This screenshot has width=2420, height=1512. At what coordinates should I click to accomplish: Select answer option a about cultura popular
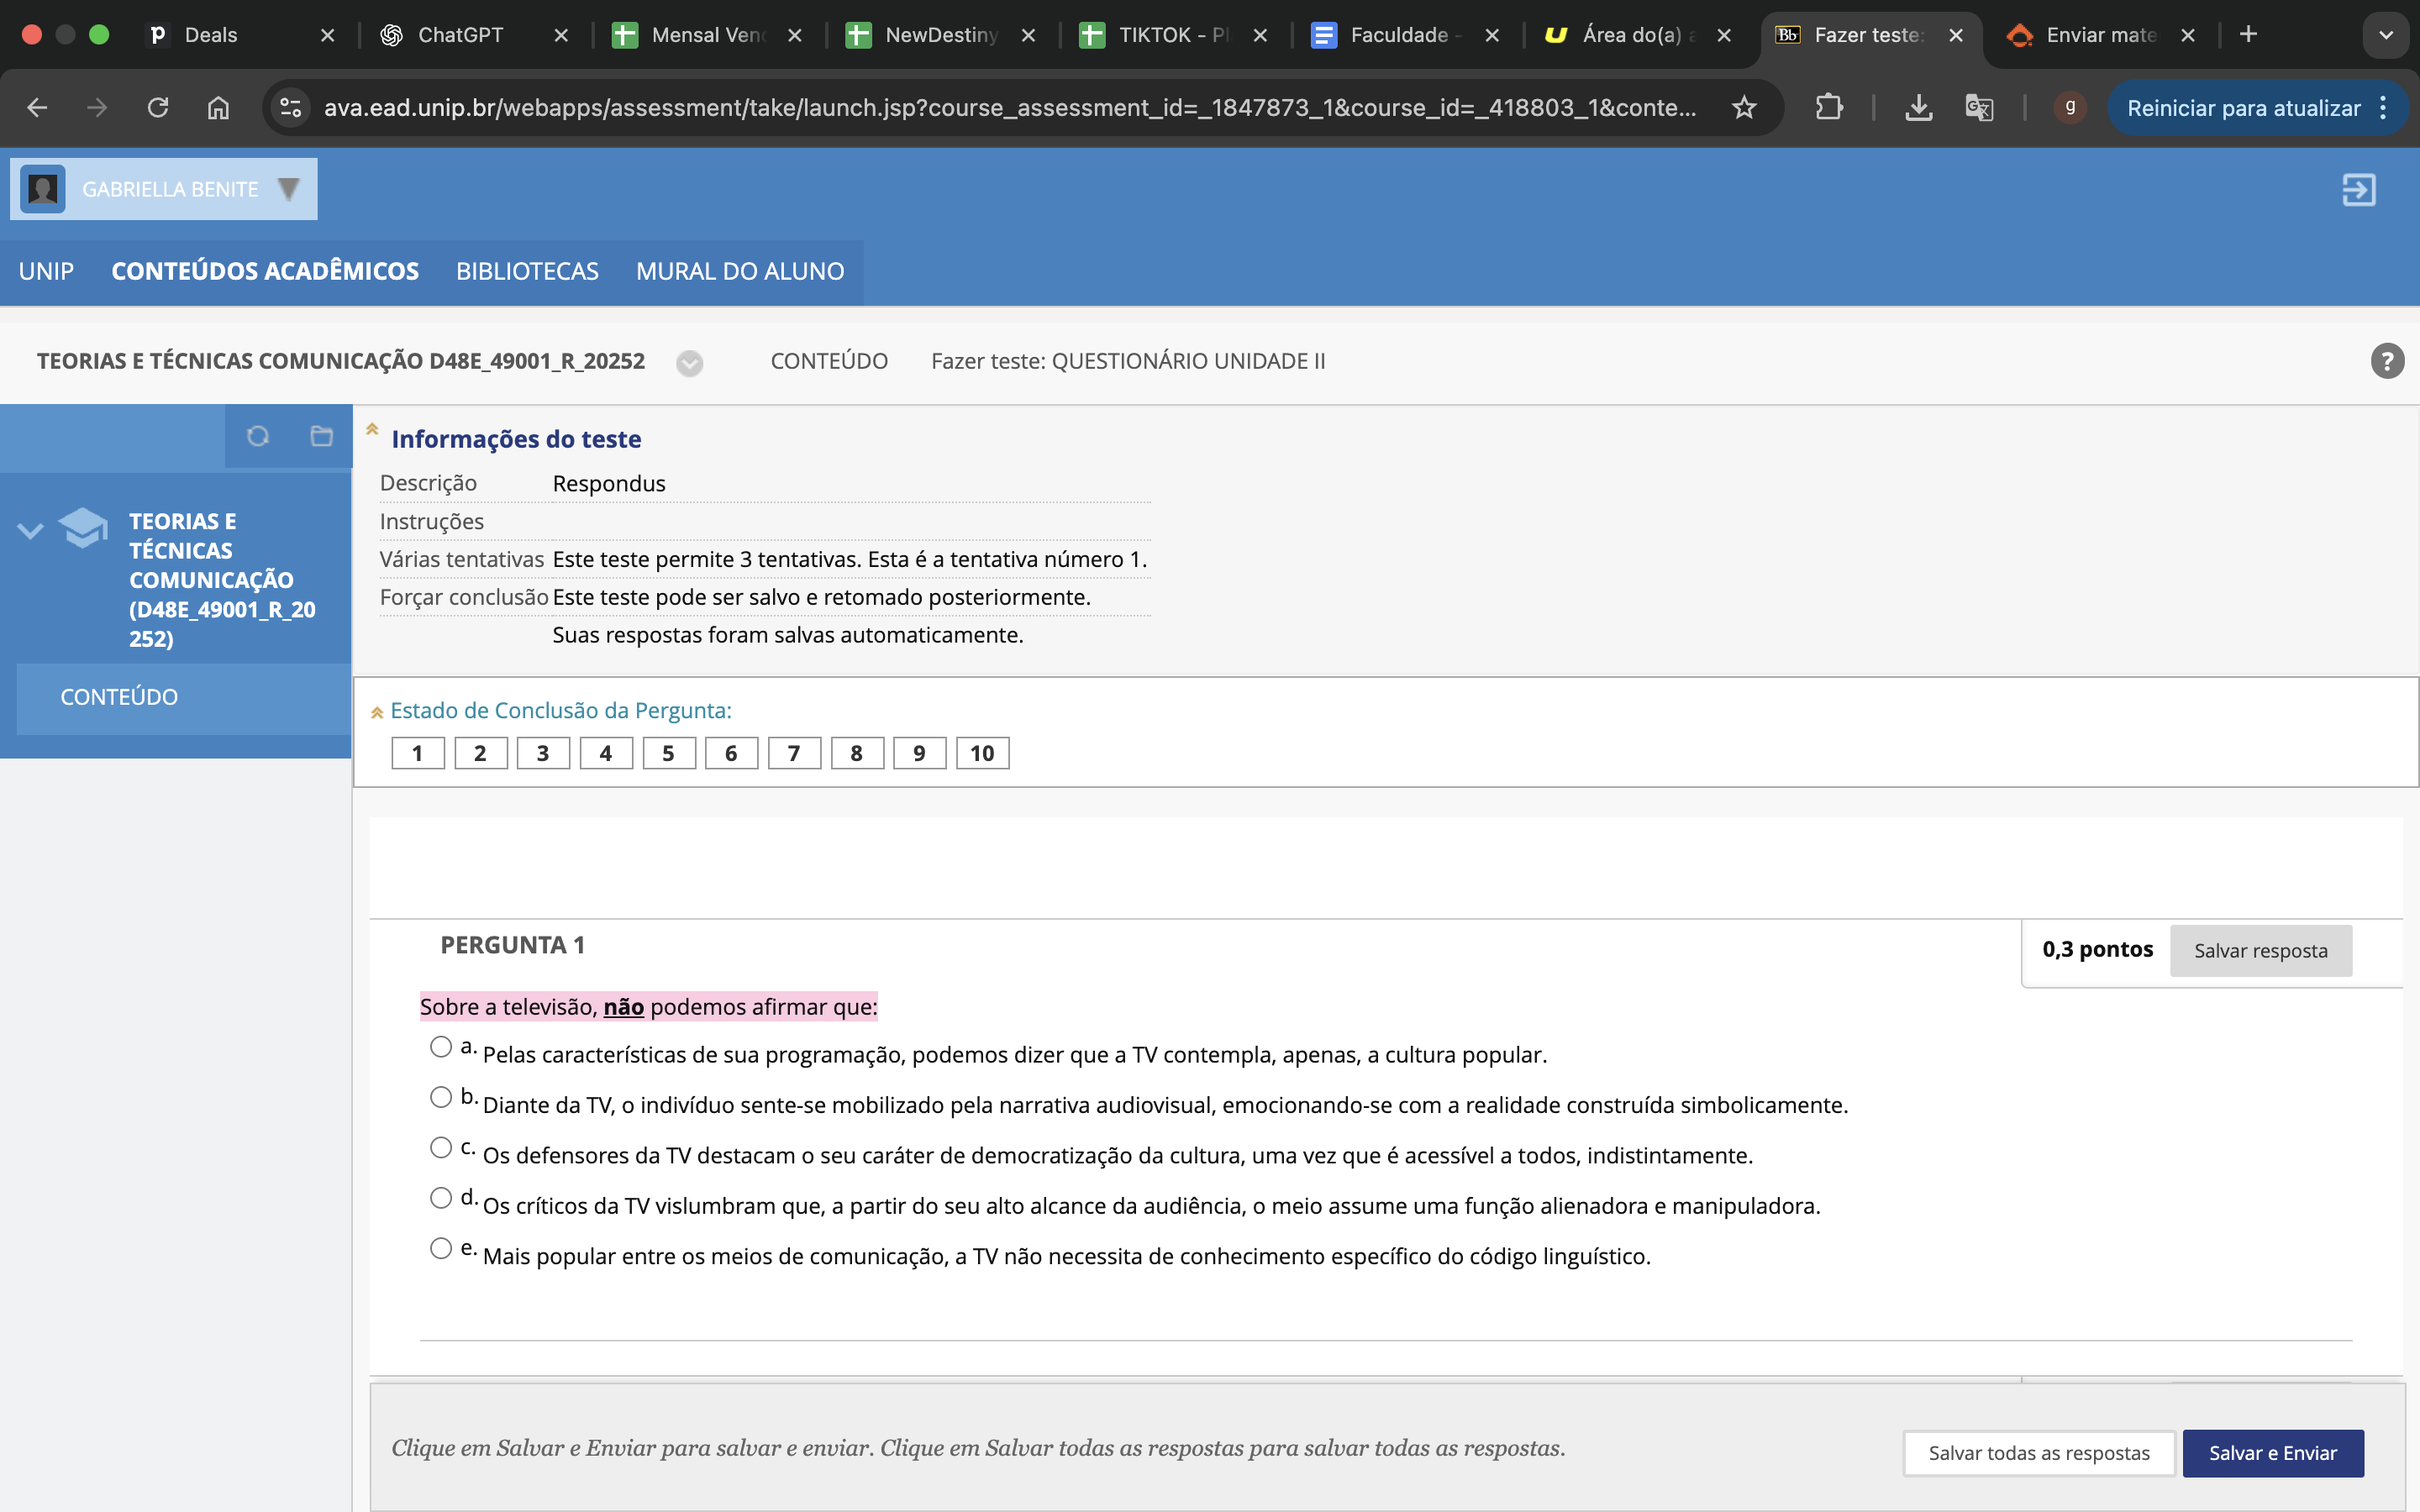(441, 1047)
